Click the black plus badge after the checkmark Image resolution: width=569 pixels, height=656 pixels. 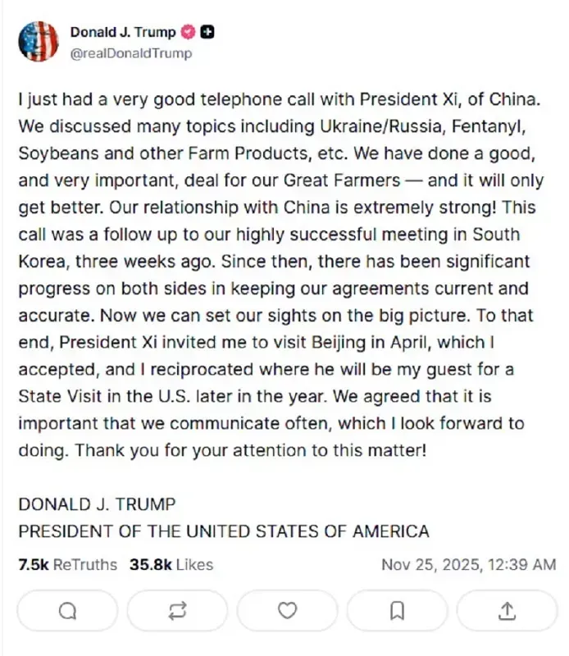coord(206,32)
